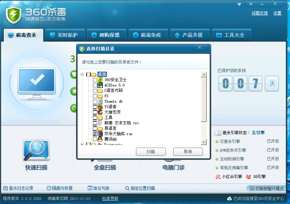Check the YY语音 checkbox
The width and height of the screenshot is (290, 204).
[x=95, y=107]
